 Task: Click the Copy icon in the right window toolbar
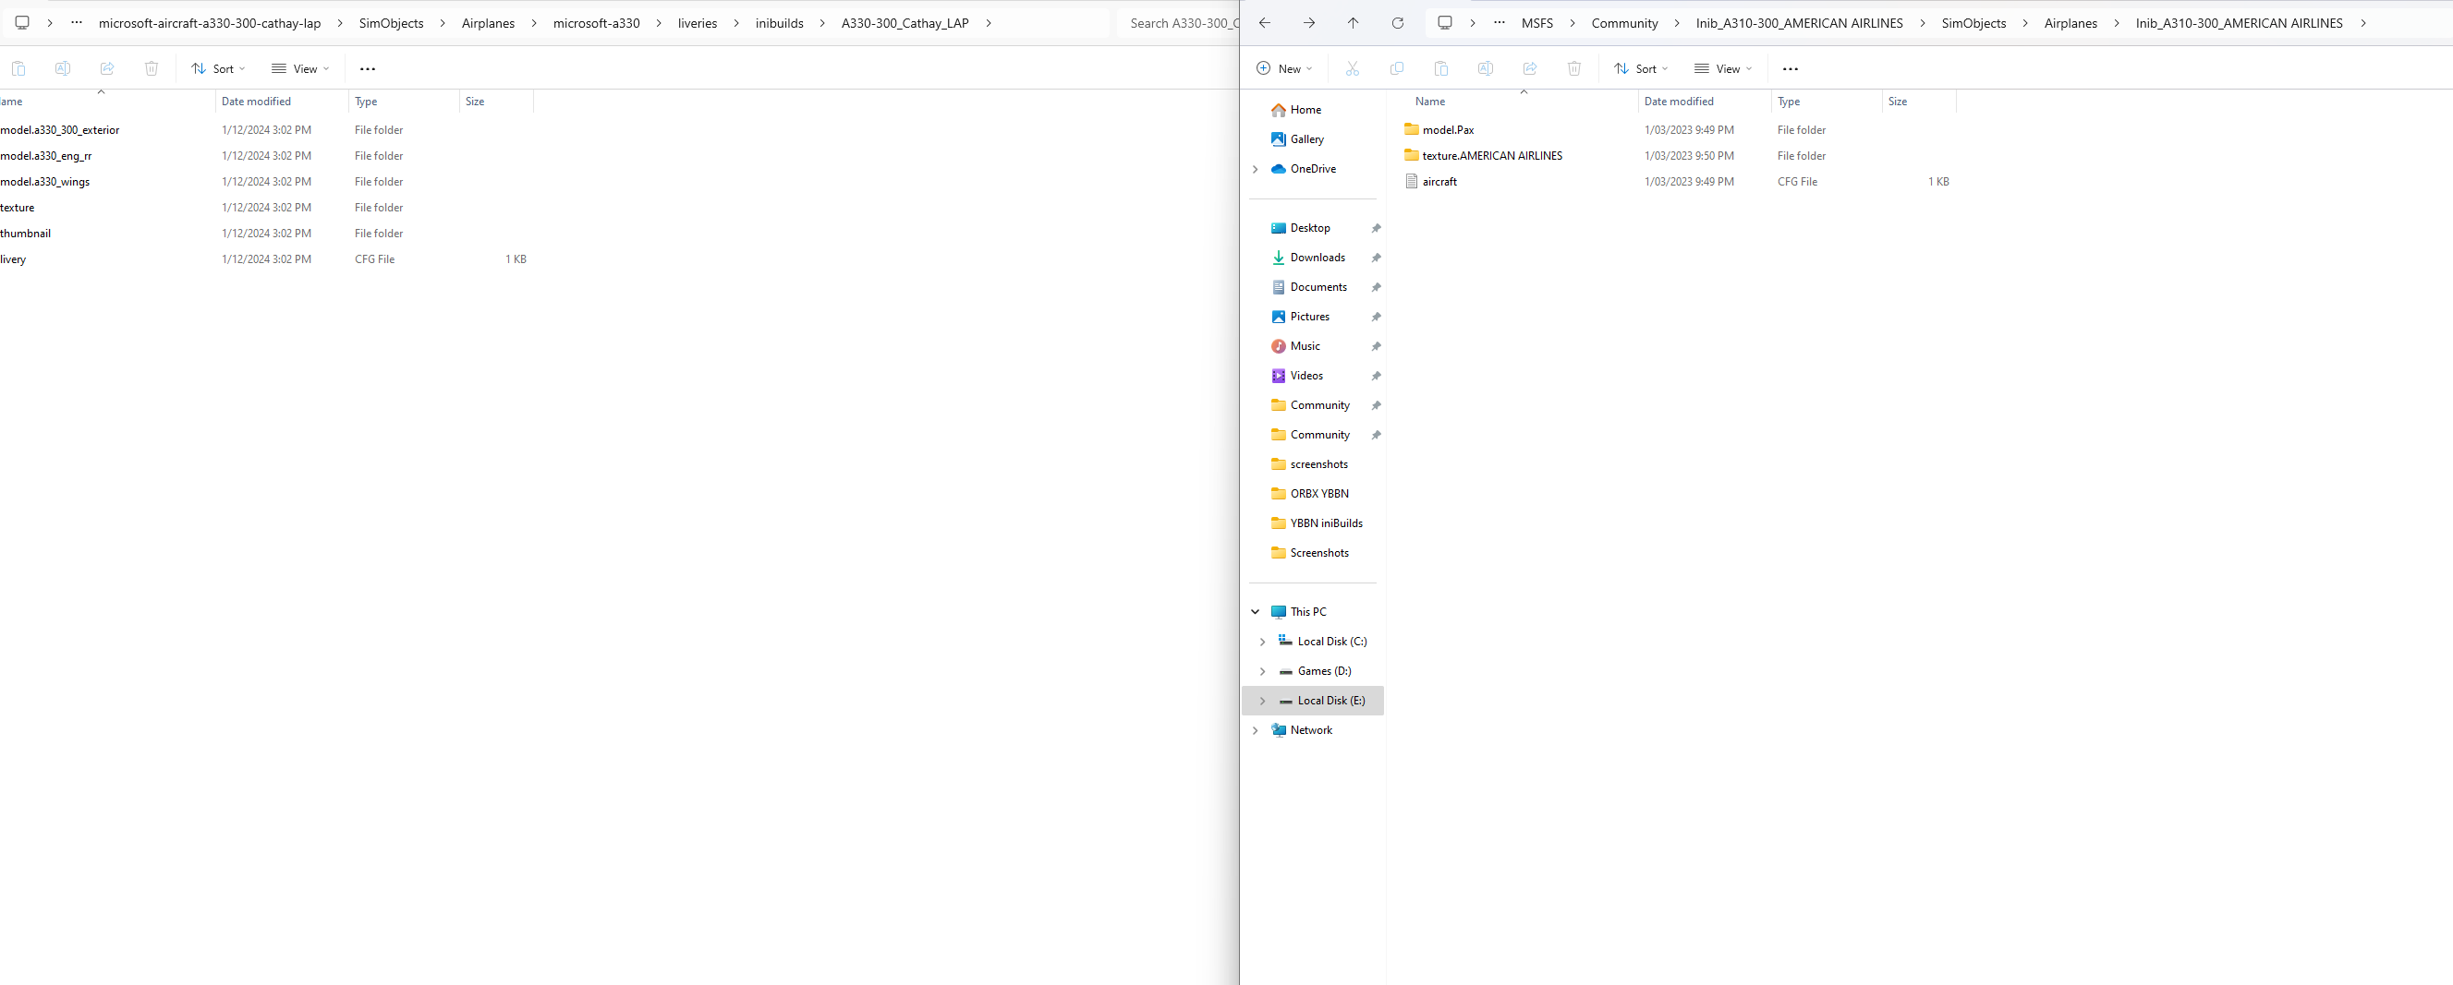(1397, 68)
